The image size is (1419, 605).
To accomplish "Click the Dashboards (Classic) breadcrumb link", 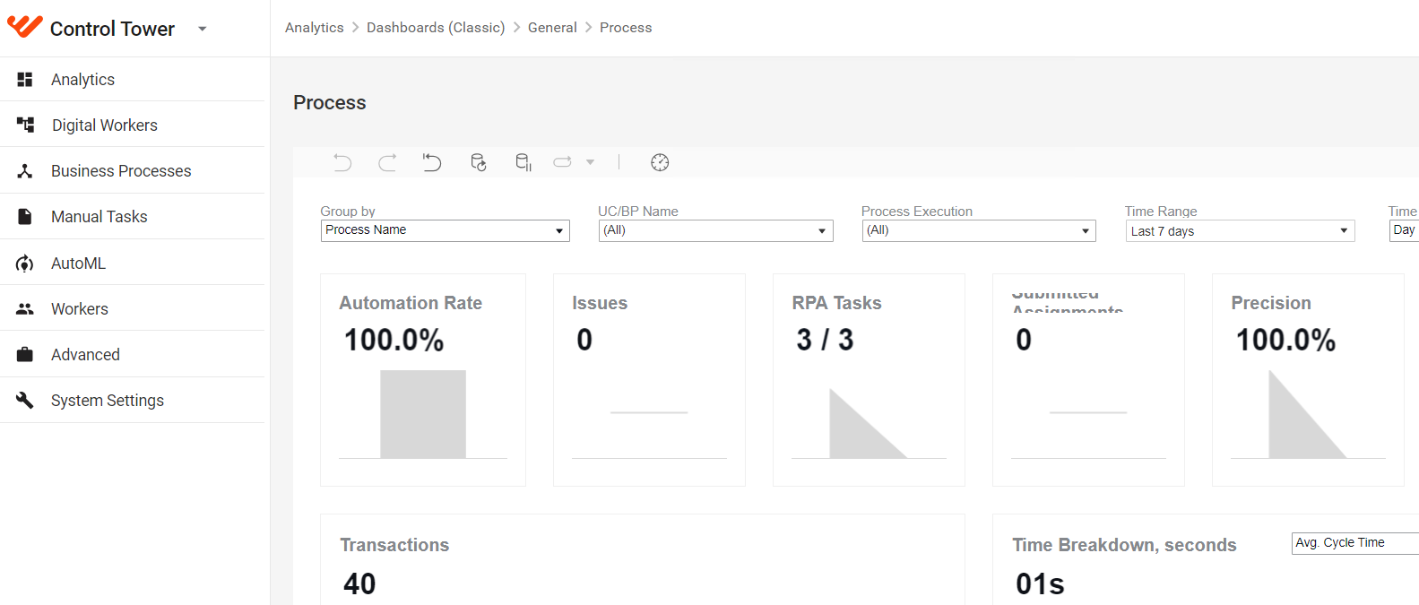I will pos(436,28).
